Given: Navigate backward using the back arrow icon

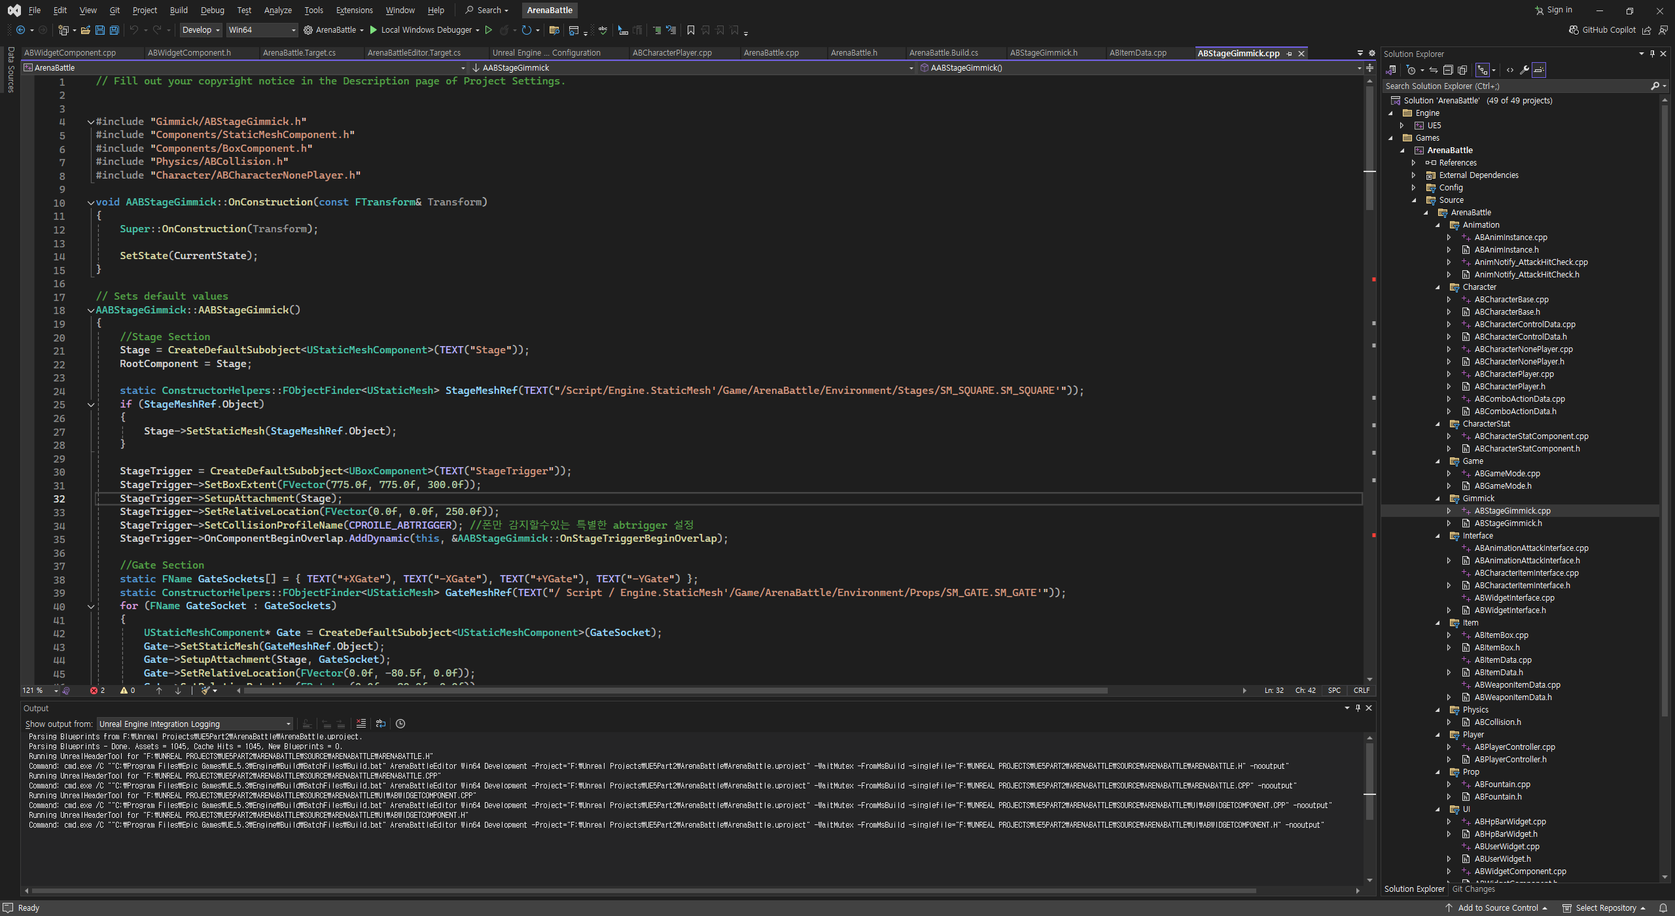Looking at the screenshot, I should point(20,30).
